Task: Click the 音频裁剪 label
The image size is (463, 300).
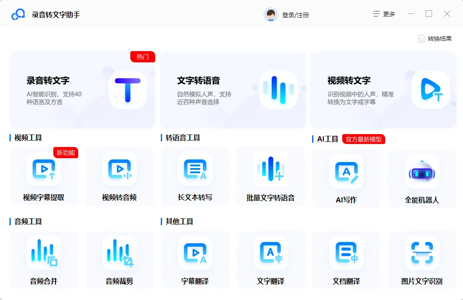Action: click(x=119, y=281)
